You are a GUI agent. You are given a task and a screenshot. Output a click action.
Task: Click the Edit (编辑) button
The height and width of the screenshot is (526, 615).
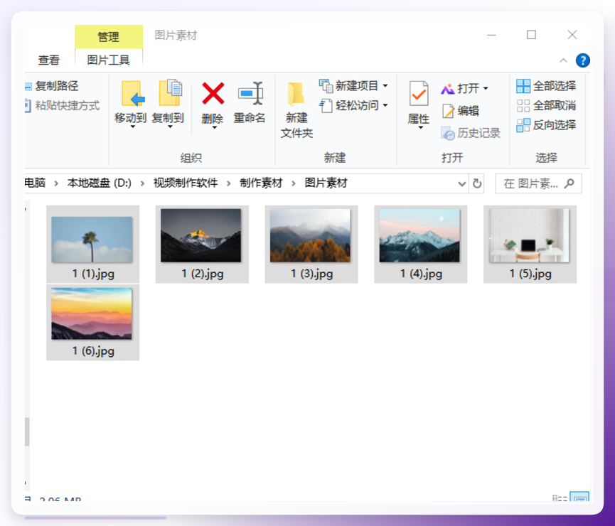pyautogui.click(x=461, y=111)
